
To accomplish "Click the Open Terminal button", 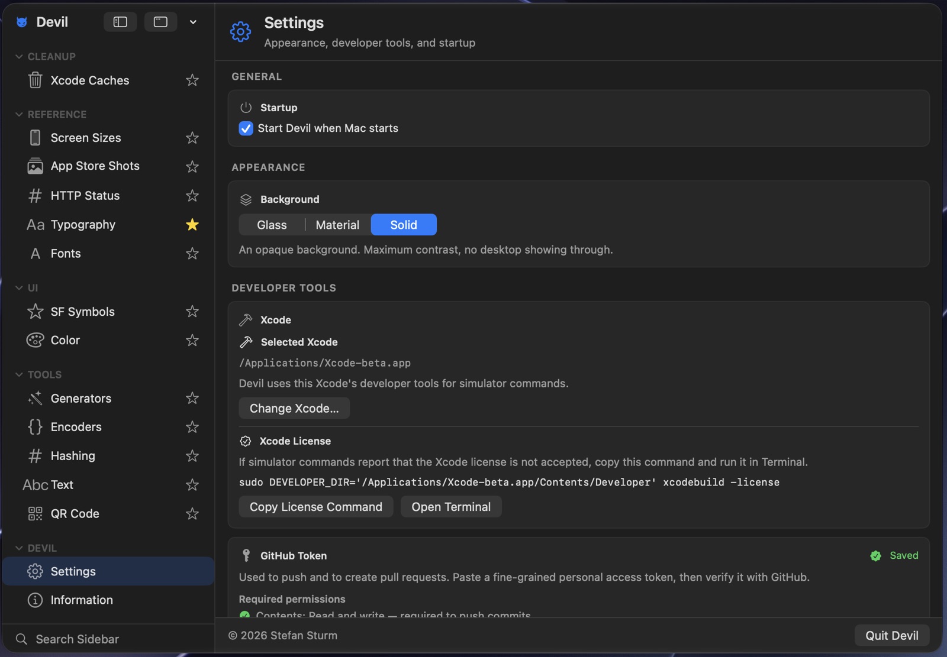I will click(451, 507).
